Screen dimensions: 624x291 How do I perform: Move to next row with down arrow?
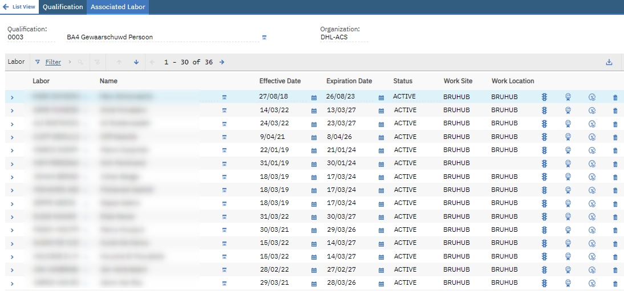(x=136, y=62)
